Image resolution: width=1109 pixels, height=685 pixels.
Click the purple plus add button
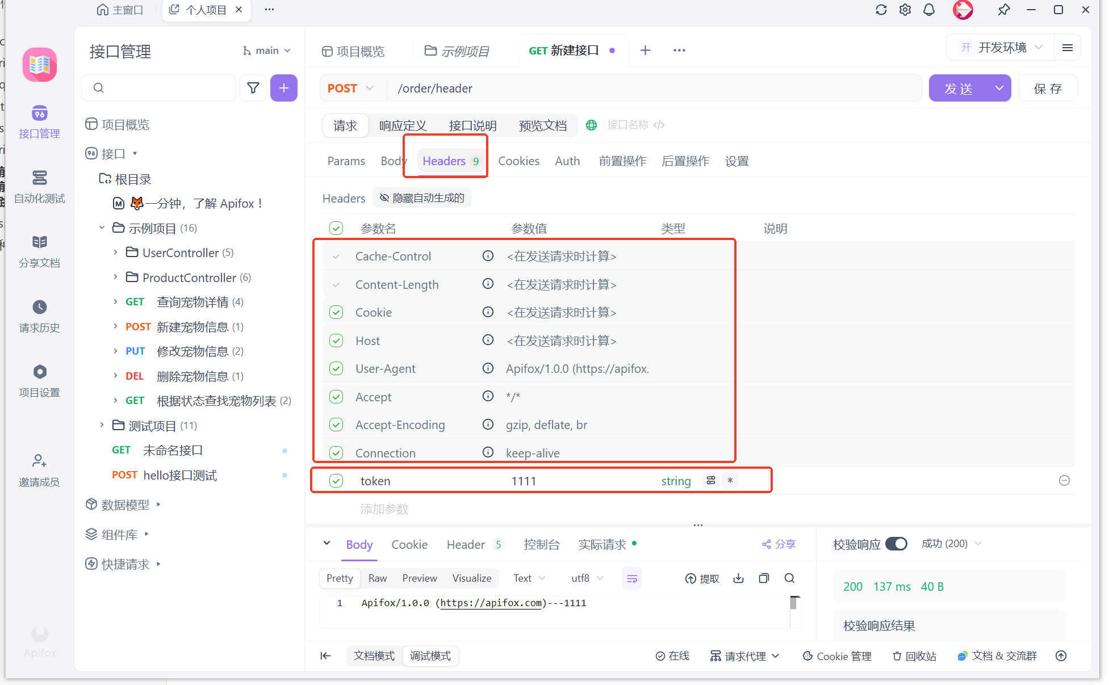(x=284, y=88)
